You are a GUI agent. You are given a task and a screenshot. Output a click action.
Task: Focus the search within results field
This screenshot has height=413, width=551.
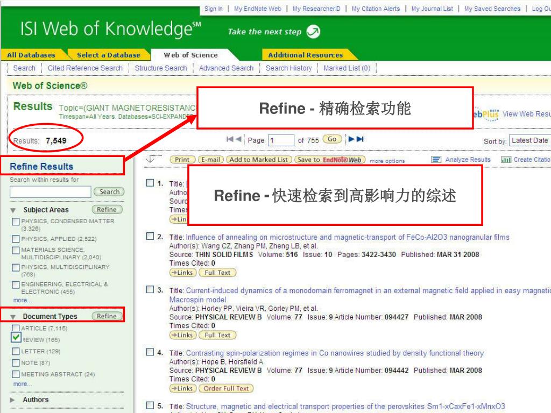(x=50, y=192)
